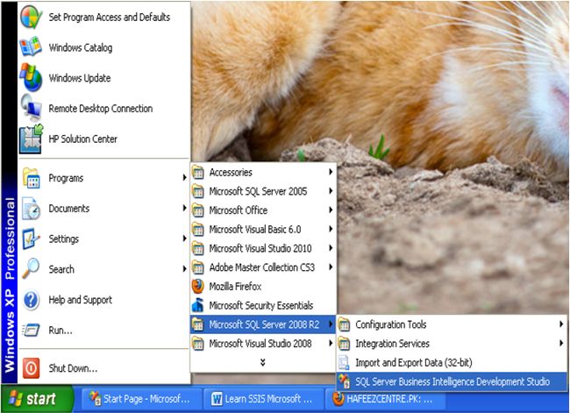
Task: Open Help and Support entry
Action: click(104, 300)
